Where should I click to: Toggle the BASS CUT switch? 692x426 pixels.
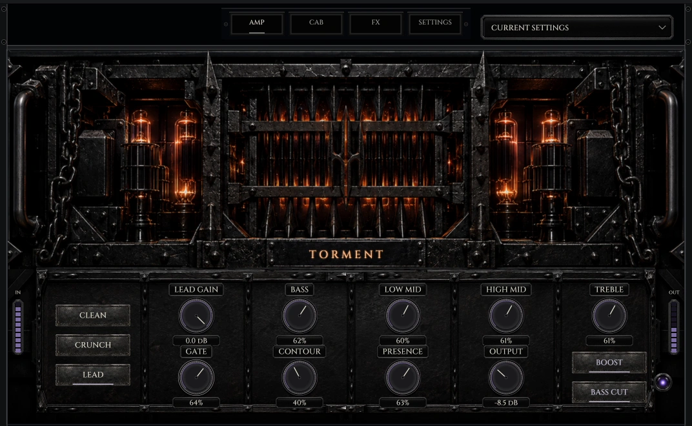(609, 392)
